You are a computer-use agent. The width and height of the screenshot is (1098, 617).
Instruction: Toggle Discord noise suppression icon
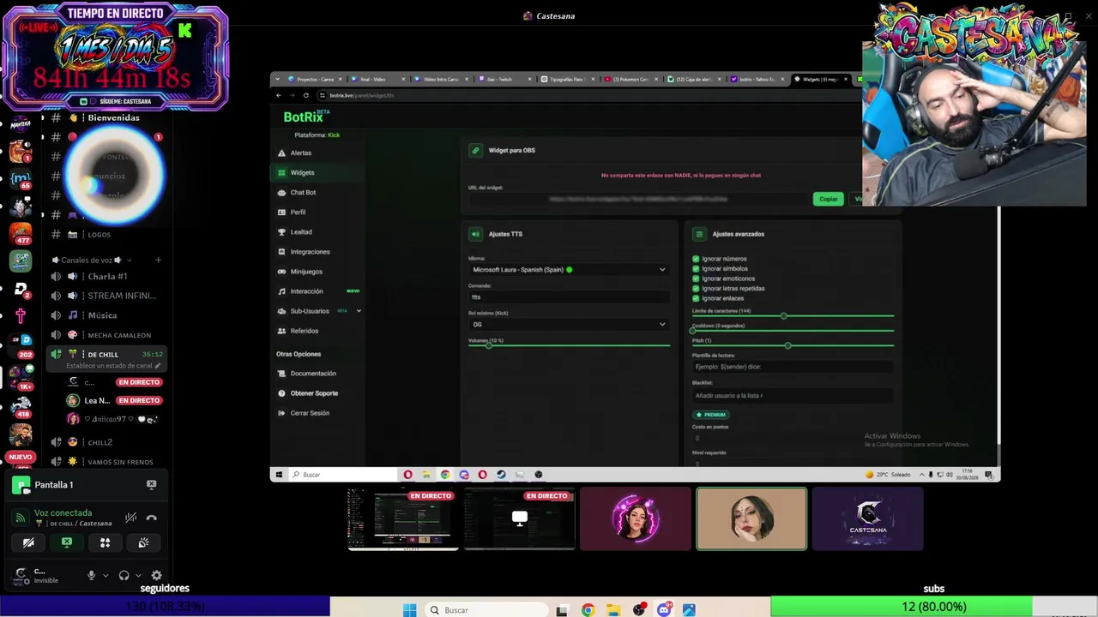coord(130,518)
